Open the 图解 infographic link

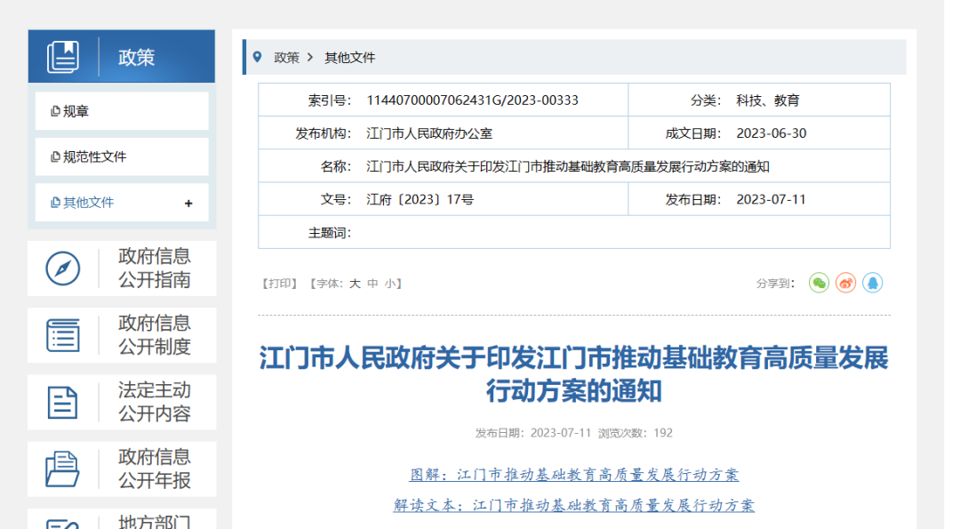pyautogui.click(x=573, y=475)
